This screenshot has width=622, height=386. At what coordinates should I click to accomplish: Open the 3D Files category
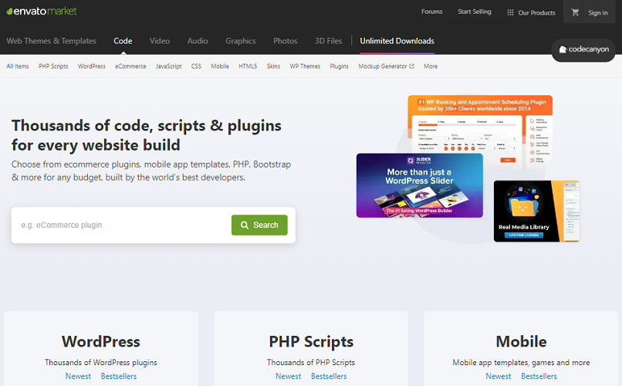click(x=328, y=41)
